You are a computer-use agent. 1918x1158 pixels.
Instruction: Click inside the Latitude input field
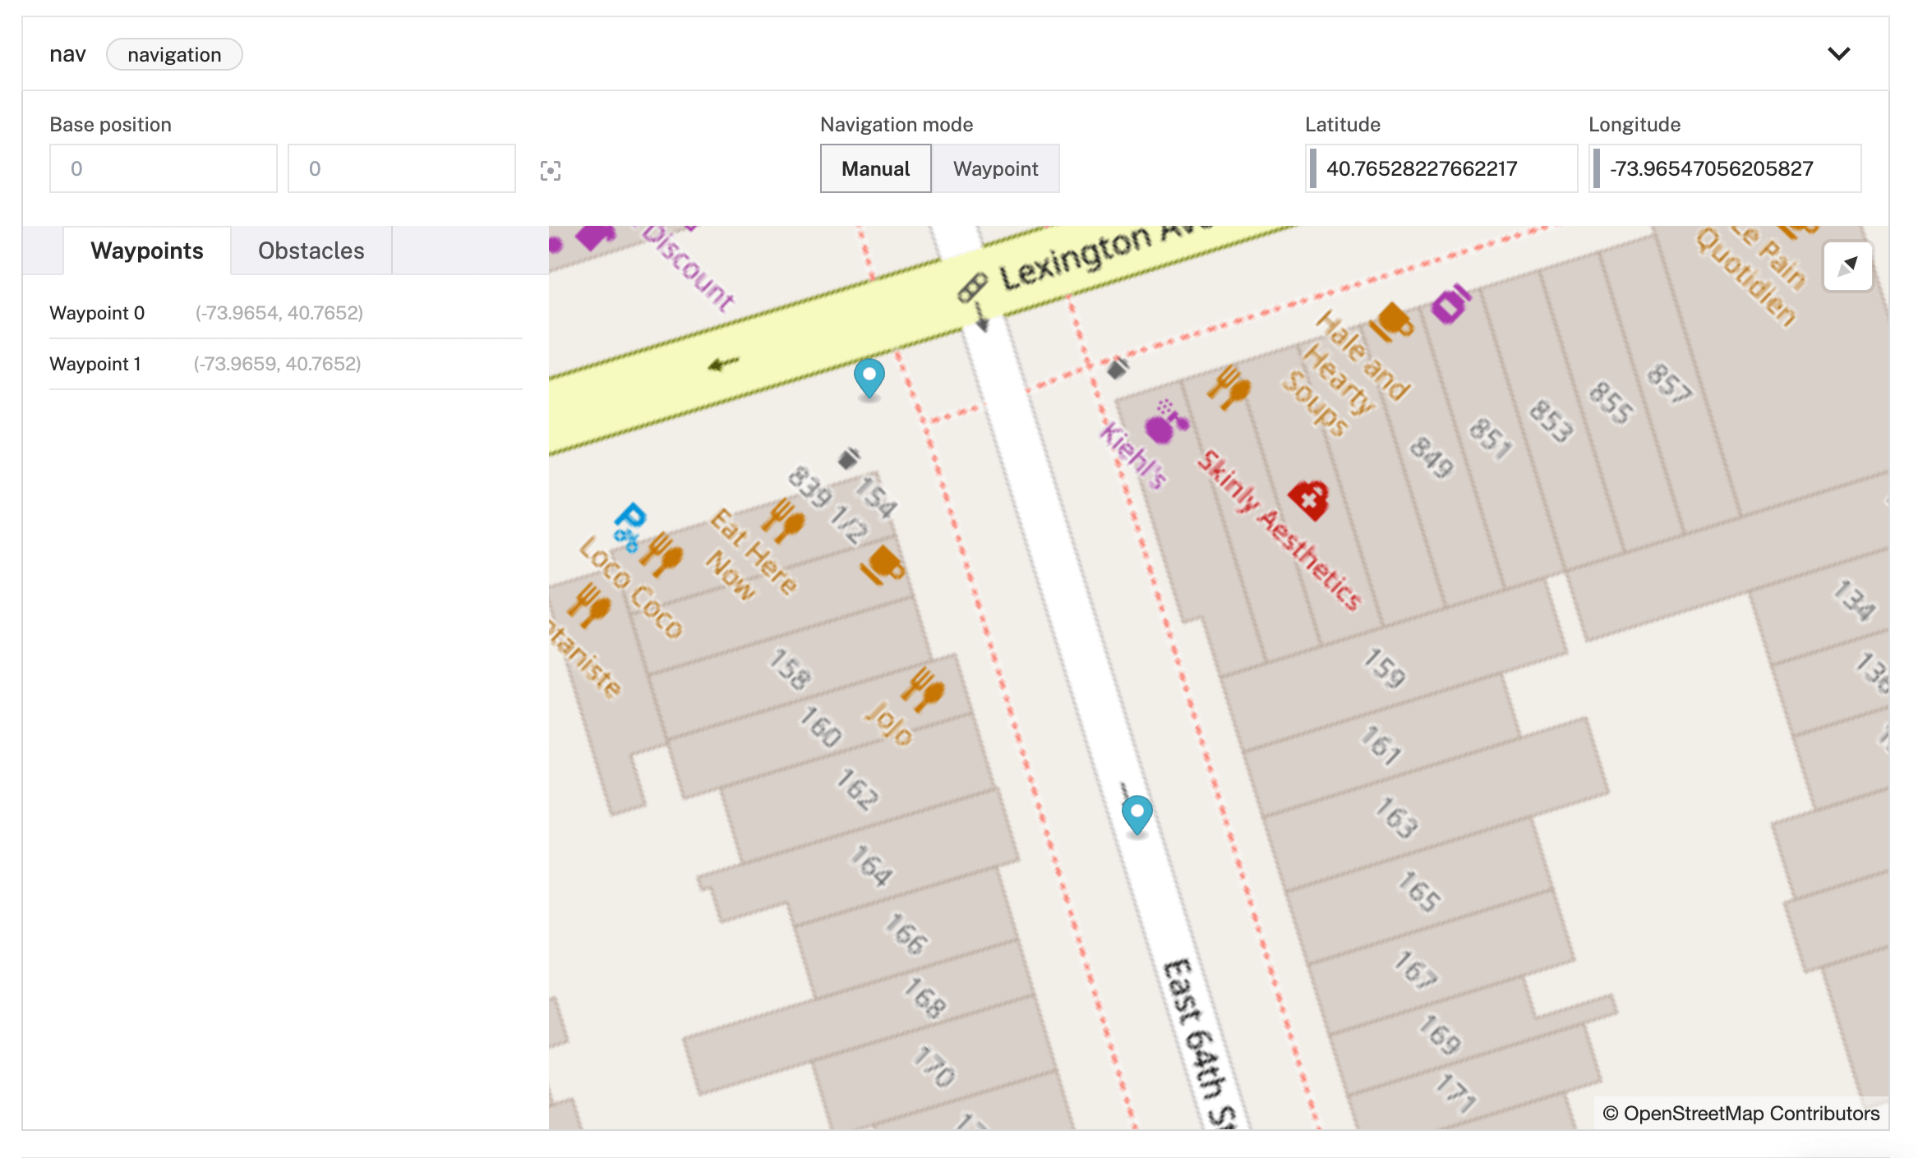pyautogui.click(x=1441, y=168)
